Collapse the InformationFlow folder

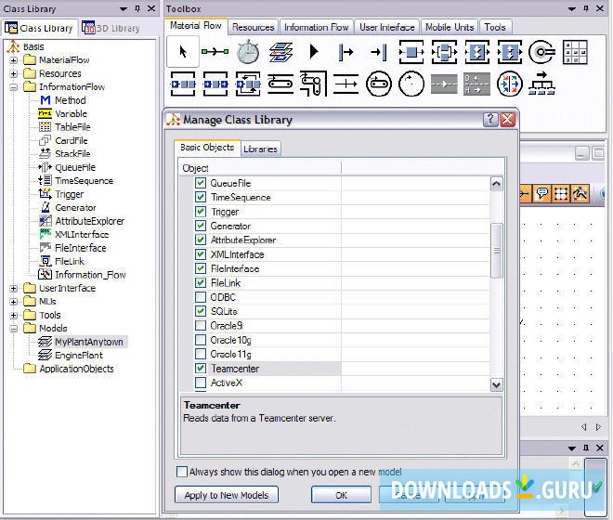click(x=14, y=87)
